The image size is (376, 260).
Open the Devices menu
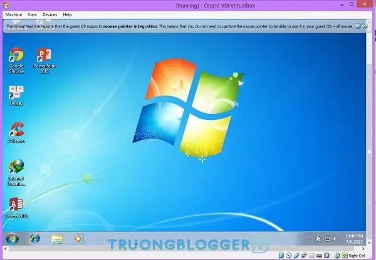[50, 14]
